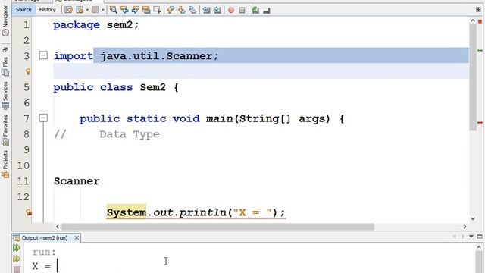Click the Uncomment lines icon

pyautogui.click(x=267, y=11)
